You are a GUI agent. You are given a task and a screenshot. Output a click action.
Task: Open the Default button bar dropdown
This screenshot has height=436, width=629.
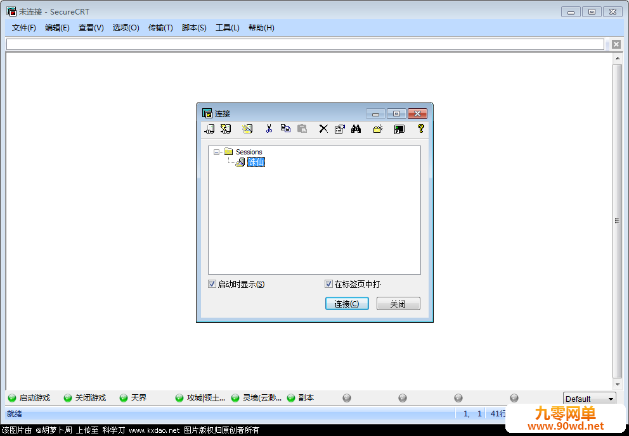click(x=589, y=399)
